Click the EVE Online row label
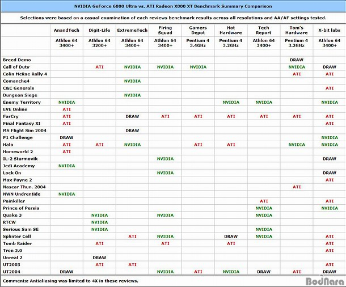Image resolution: width=346 pixels, height=287 pixels. pos(15,109)
